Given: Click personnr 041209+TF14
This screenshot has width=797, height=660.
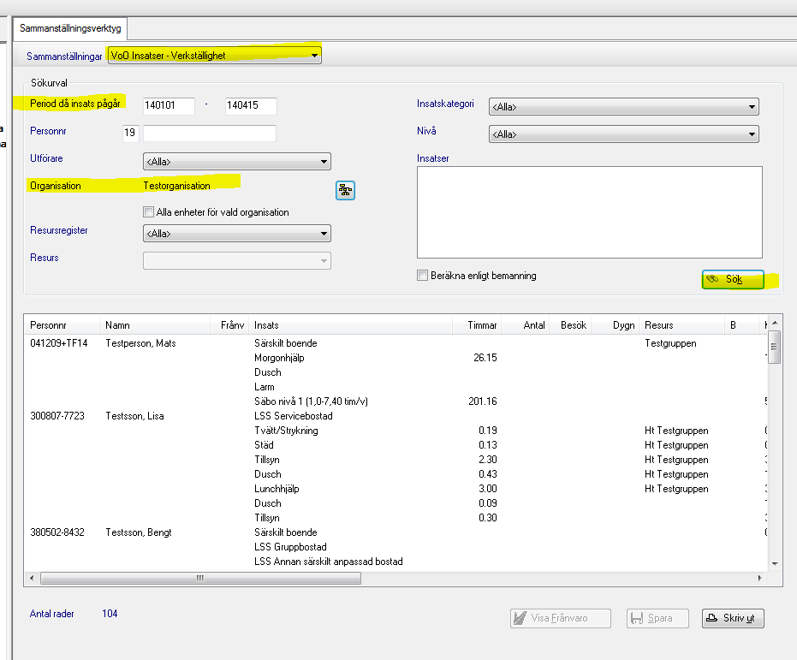Looking at the screenshot, I should coord(59,343).
